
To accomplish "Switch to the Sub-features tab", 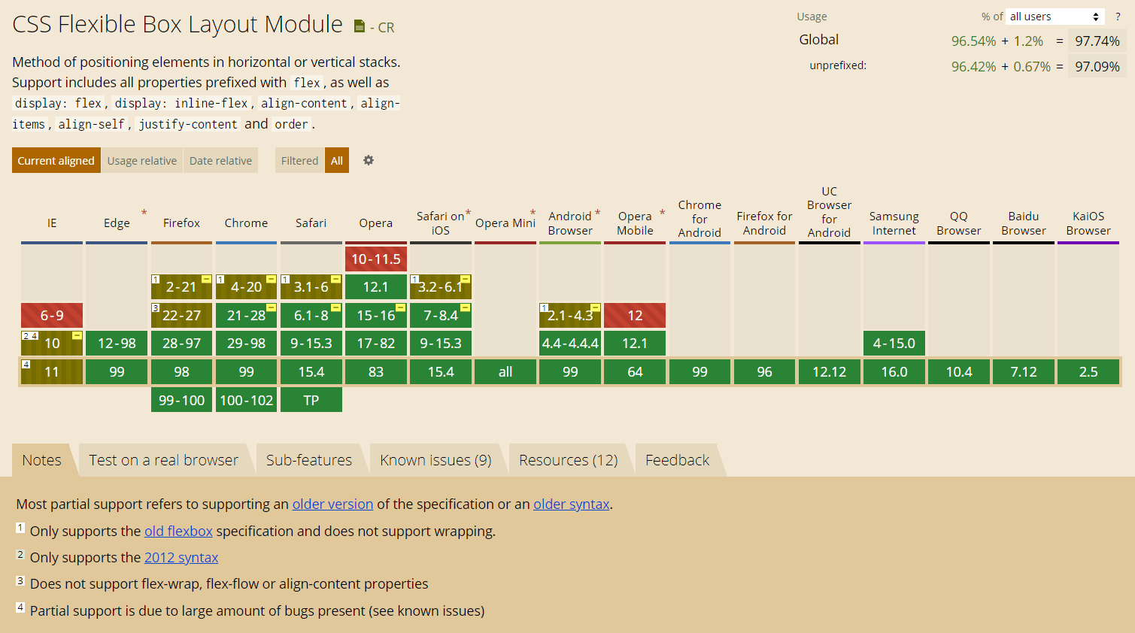I will (308, 460).
